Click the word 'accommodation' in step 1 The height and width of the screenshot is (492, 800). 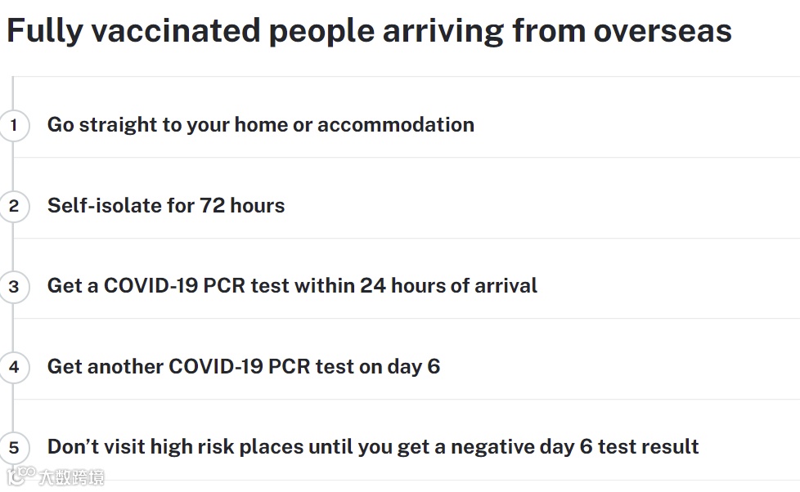pyautogui.click(x=395, y=125)
